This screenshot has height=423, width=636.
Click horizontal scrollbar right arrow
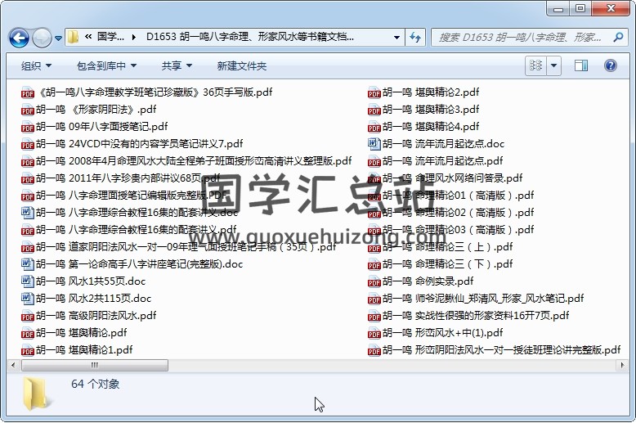tap(623, 366)
